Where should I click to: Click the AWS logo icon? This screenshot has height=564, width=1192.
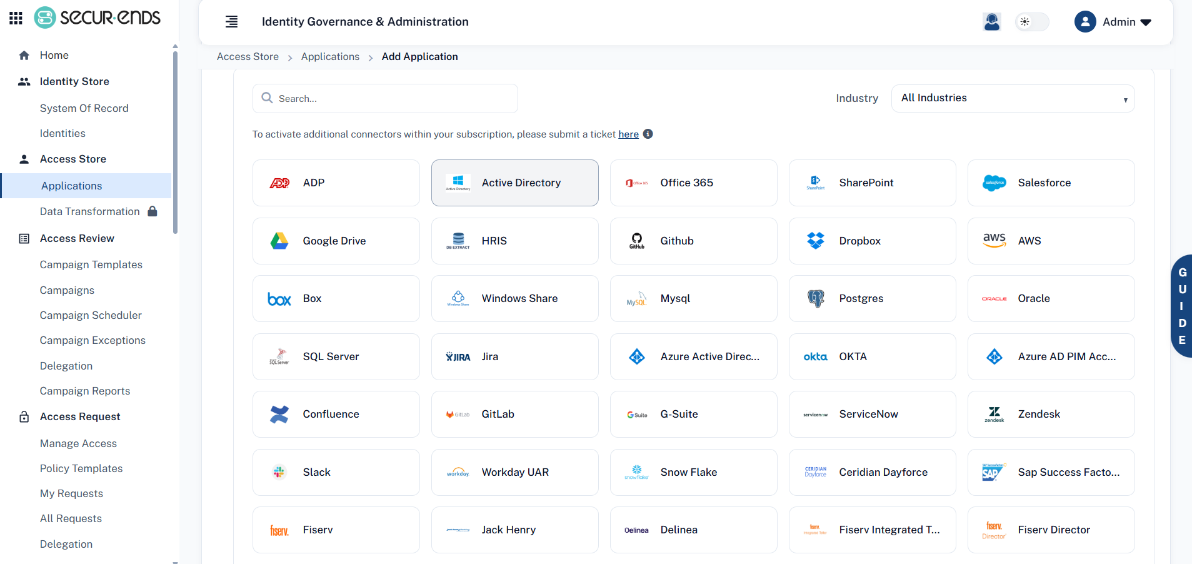pyautogui.click(x=994, y=240)
